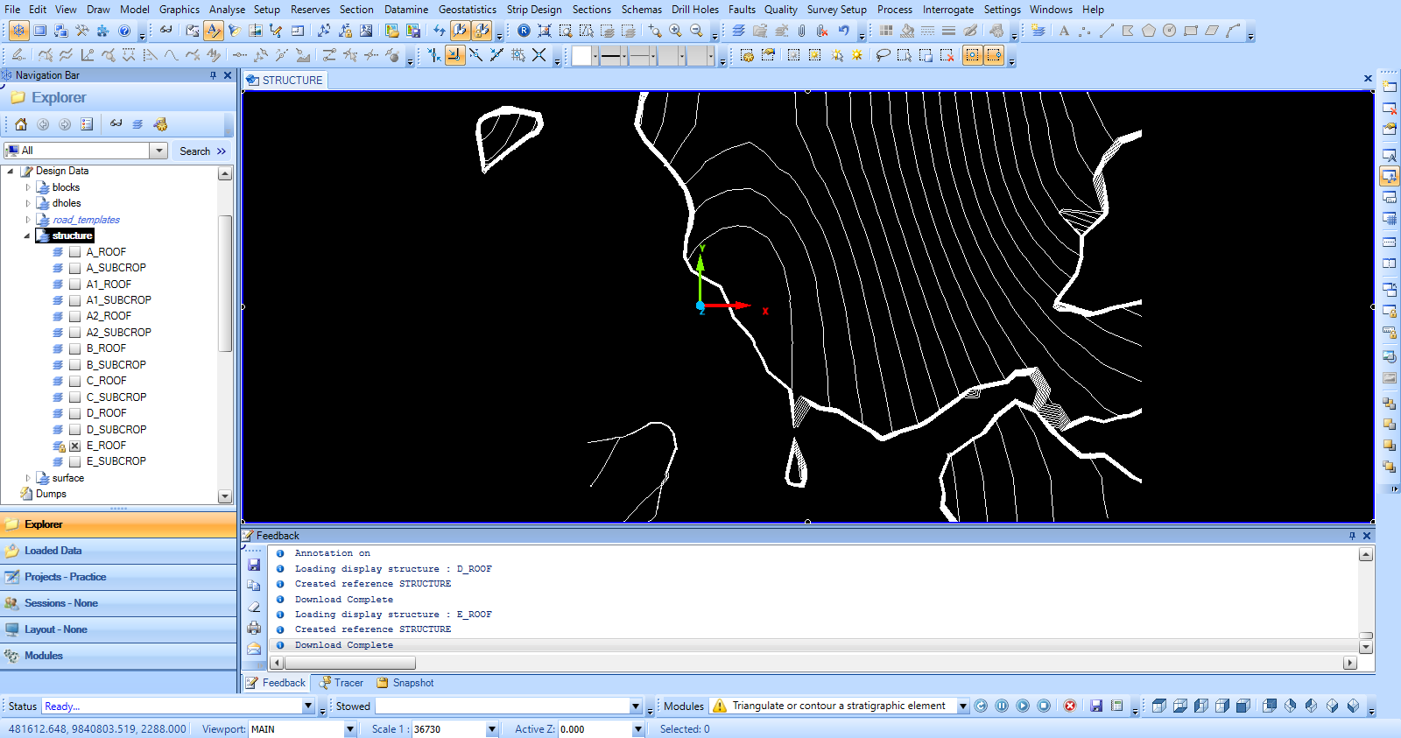Click the save icon in Feedback panel
The image size is (1401, 738).
pyautogui.click(x=254, y=565)
